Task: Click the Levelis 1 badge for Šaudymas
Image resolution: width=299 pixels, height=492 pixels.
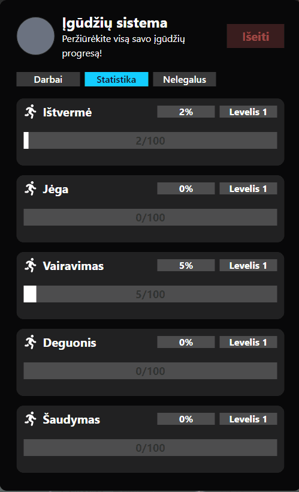Action: [x=248, y=419]
